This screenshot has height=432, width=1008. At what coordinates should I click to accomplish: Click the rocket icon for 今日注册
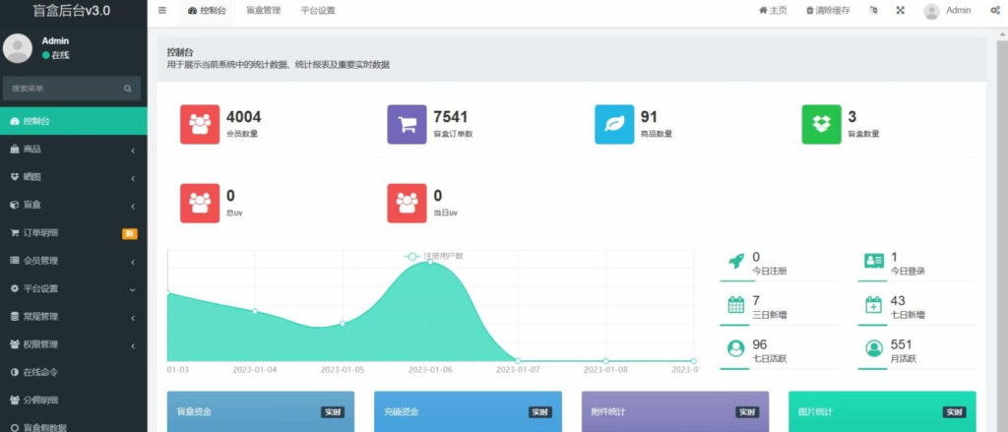click(736, 261)
